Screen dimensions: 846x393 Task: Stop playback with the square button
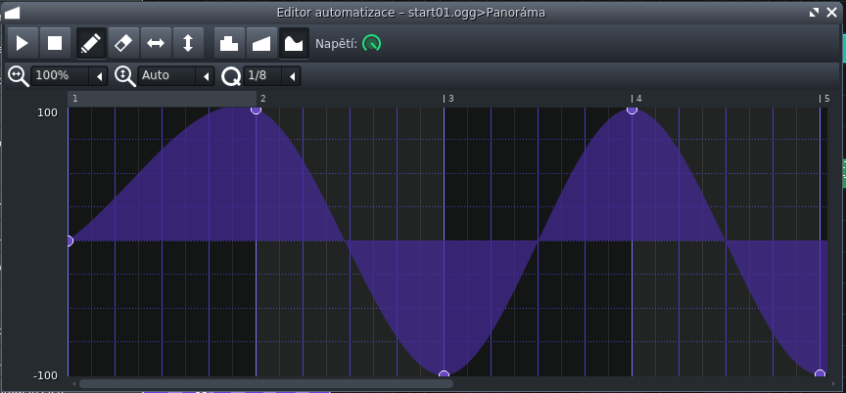click(x=55, y=43)
